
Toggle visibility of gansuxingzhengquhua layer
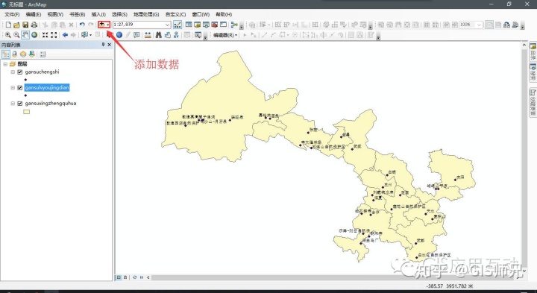tap(20, 104)
